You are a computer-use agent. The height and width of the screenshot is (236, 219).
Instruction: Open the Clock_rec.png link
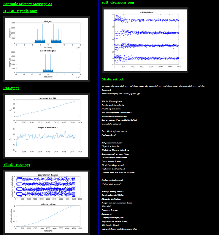click(17, 165)
